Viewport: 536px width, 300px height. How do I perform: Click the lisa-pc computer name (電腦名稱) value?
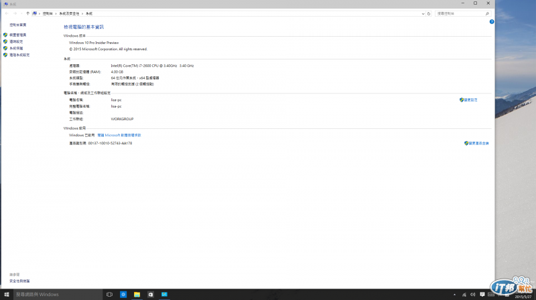tap(116, 100)
